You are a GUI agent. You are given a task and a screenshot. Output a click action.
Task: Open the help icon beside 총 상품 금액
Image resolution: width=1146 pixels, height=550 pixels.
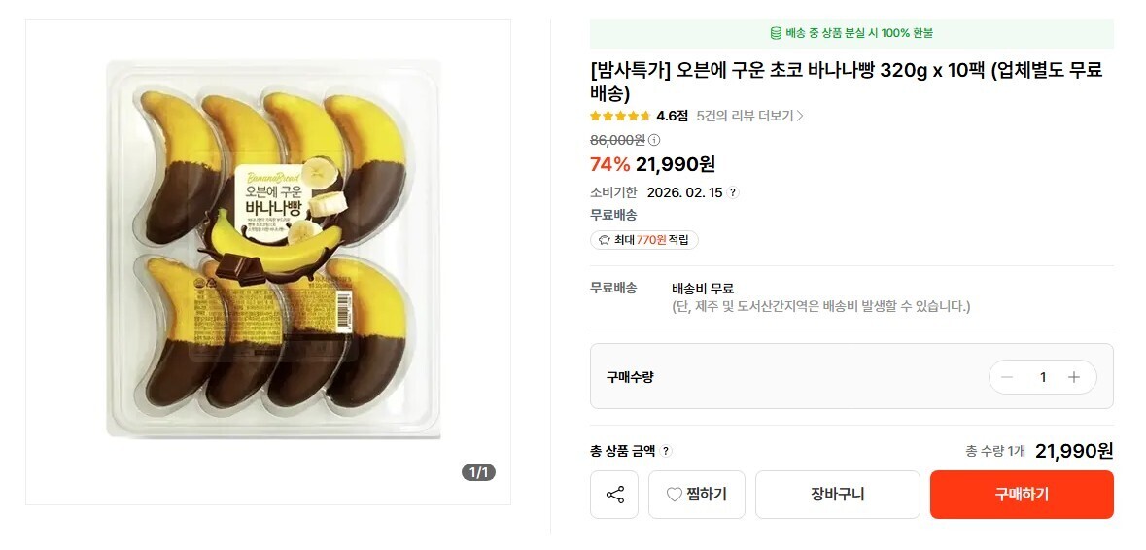[x=666, y=451]
